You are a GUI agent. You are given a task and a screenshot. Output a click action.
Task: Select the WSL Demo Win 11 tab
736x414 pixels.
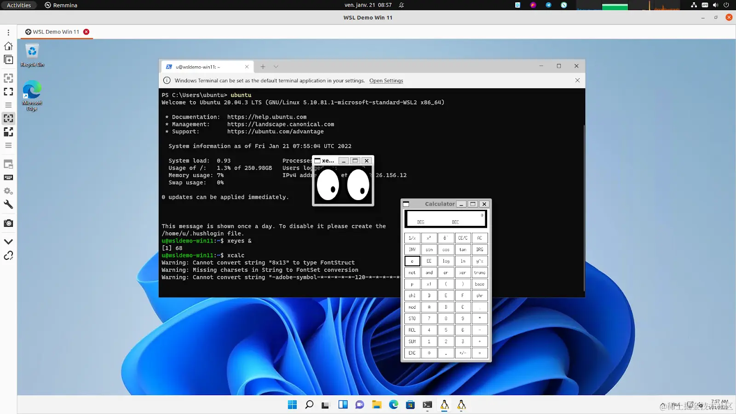(56, 32)
